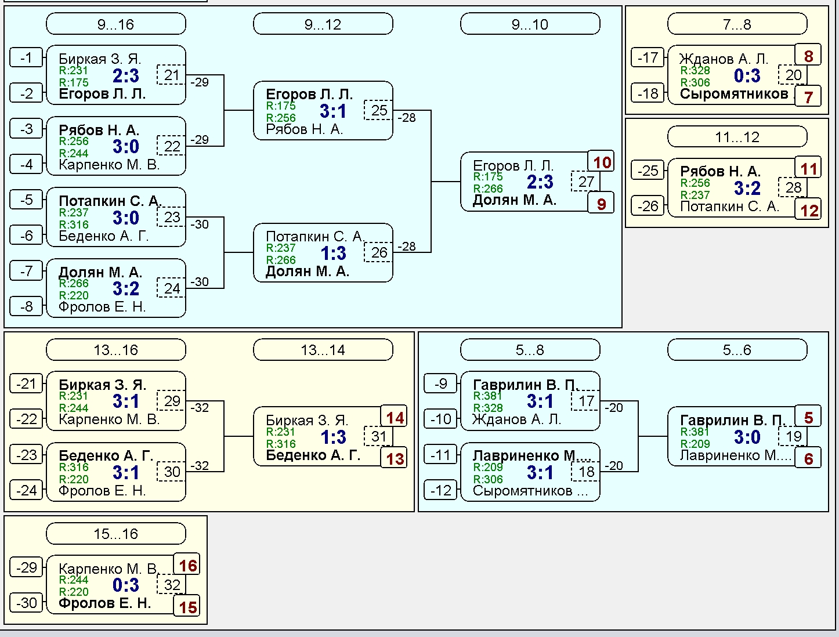Click the -21 source slot
The height and width of the screenshot is (637, 839).
(x=27, y=383)
